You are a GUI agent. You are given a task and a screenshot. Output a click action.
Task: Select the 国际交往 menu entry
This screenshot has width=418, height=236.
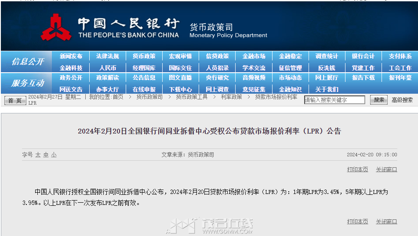click(181, 68)
